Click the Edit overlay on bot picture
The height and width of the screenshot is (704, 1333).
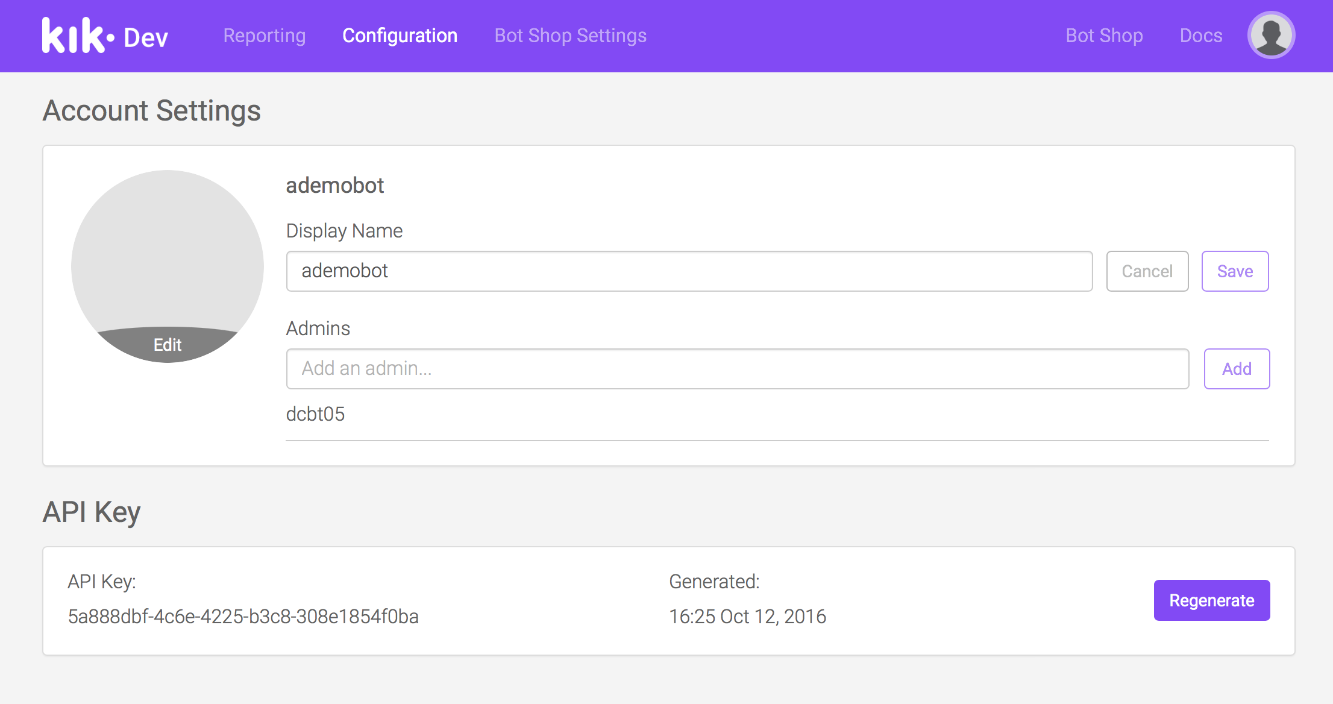(168, 345)
